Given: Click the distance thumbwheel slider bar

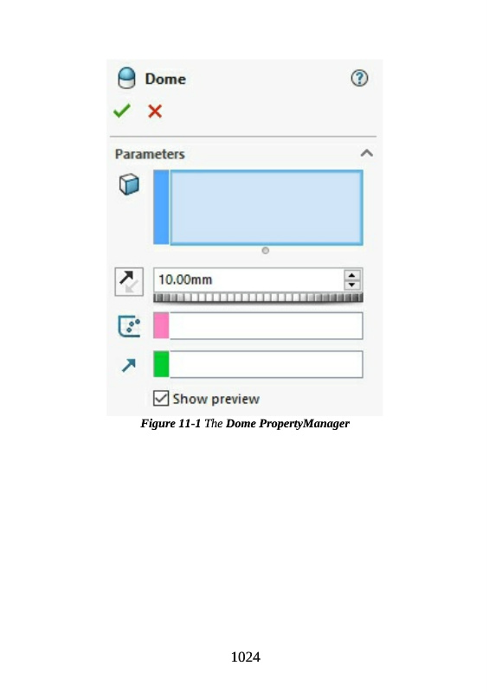Looking at the screenshot, I should 258,298.
